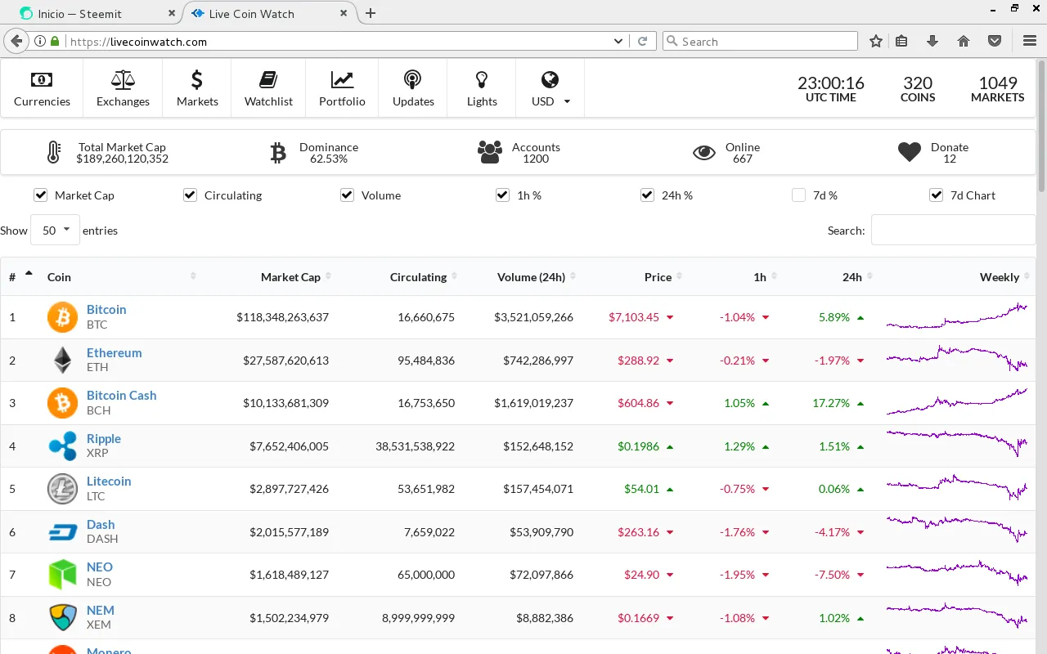The height and width of the screenshot is (654, 1047).
Task: Click the Bitcoin Cash coin logo
Action: [62, 403]
